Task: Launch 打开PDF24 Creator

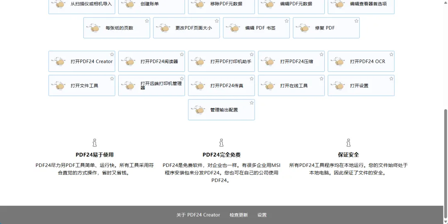Action: pyautogui.click(x=82, y=62)
